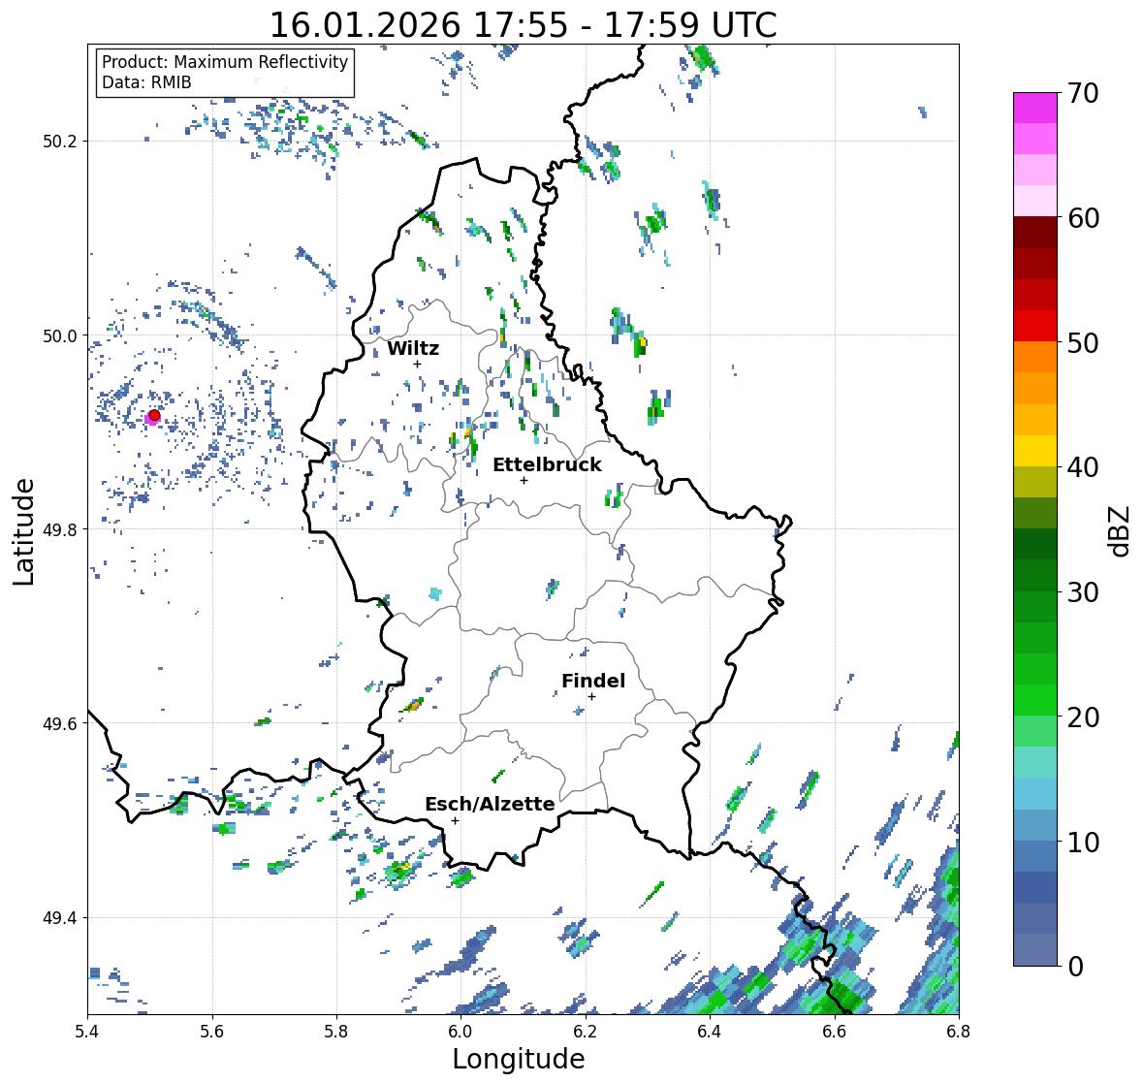
Task: Click the Wiltz cross marker
Action: (417, 365)
